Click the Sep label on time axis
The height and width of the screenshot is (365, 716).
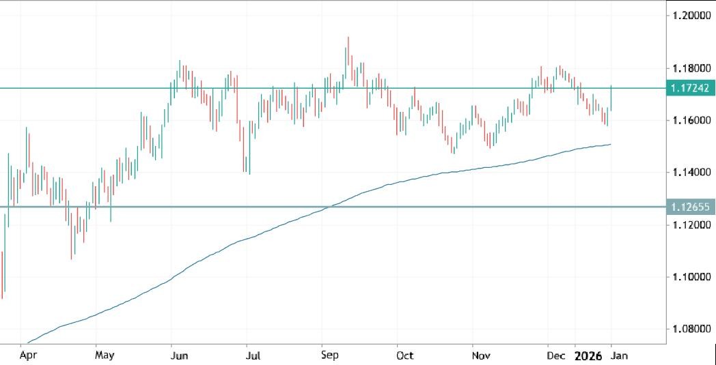(330, 355)
